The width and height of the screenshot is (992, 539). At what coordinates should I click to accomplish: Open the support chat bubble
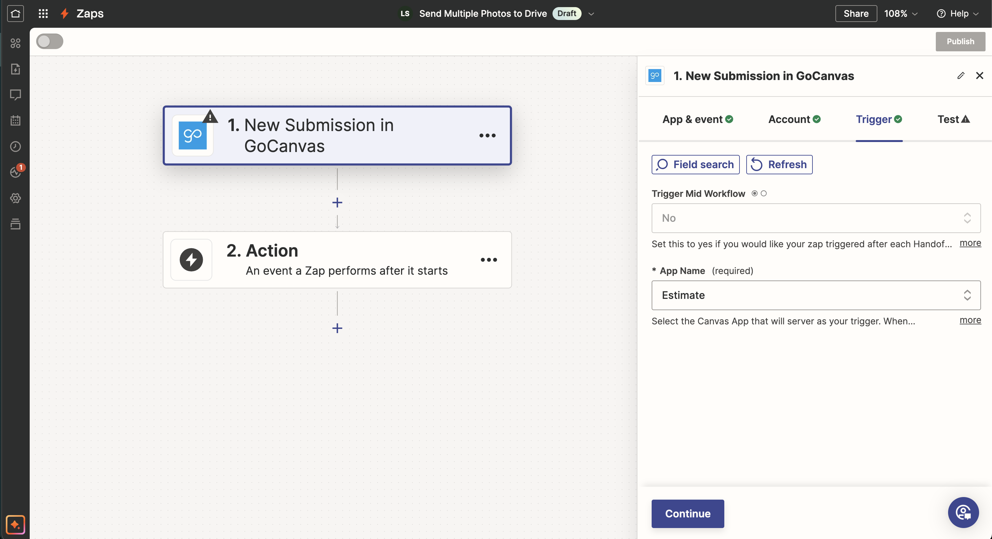pyautogui.click(x=964, y=512)
